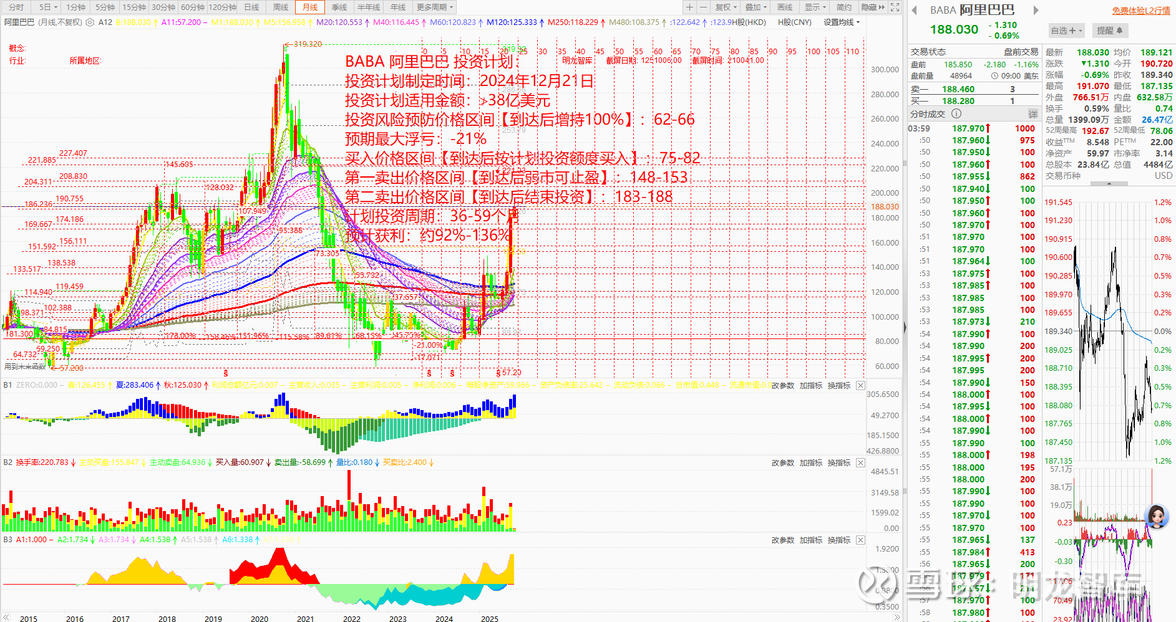Toggle the 简约 simplified view
This screenshot has width=1176, height=622.
coord(844,7)
